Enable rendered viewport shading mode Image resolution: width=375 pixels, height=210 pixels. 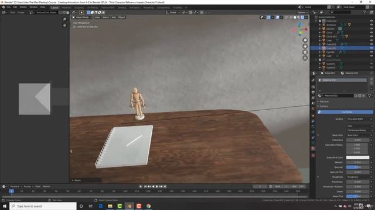point(302,17)
